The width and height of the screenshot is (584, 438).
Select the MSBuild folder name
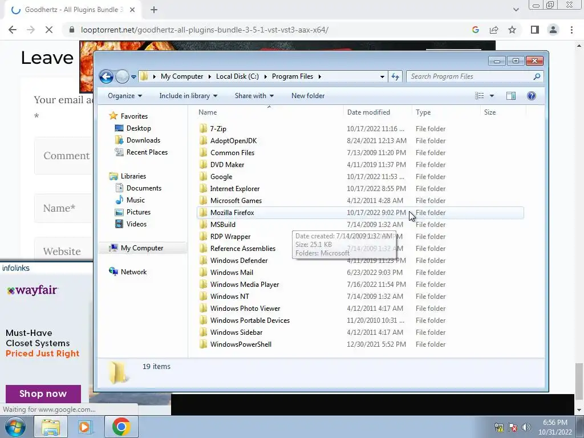tap(223, 225)
